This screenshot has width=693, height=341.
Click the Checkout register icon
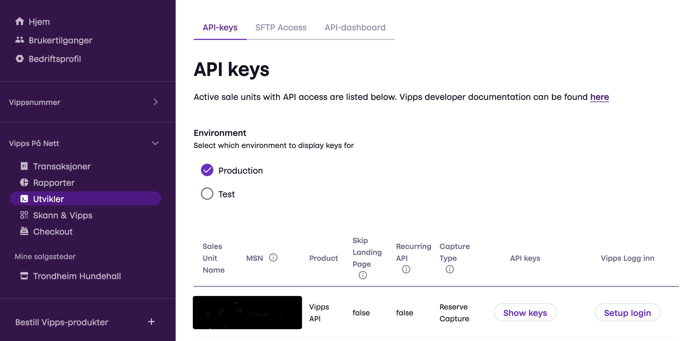pyautogui.click(x=24, y=231)
